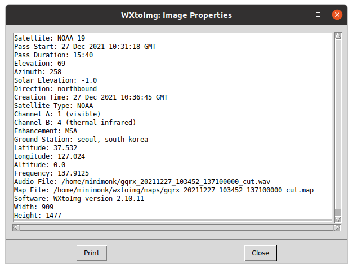Click the 'Software: WXtoImg version 2.10.11' line

click(x=79, y=199)
